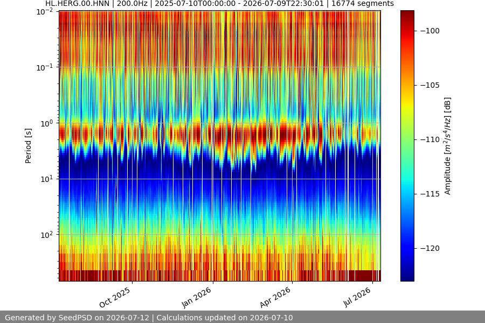Click the 10^1 period tick label
The width and height of the screenshot is (485, 323).
tap(47, 179)
